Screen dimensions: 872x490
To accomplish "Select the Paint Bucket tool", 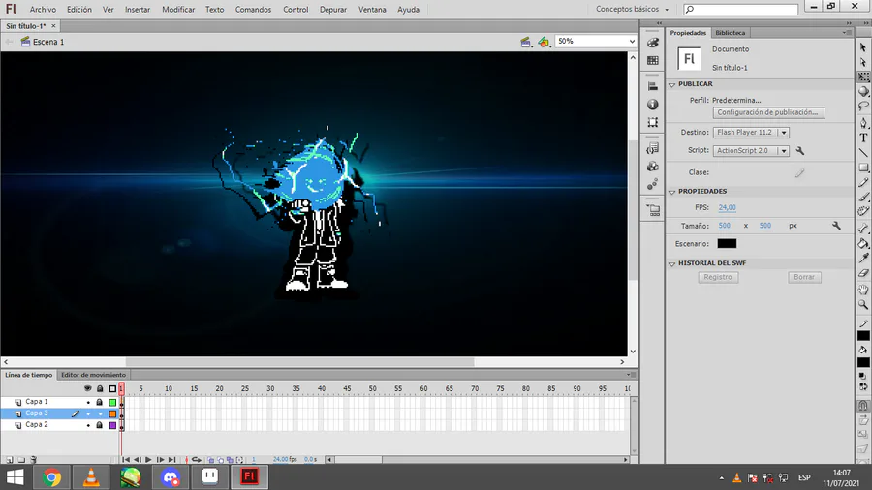I will 863,243.
